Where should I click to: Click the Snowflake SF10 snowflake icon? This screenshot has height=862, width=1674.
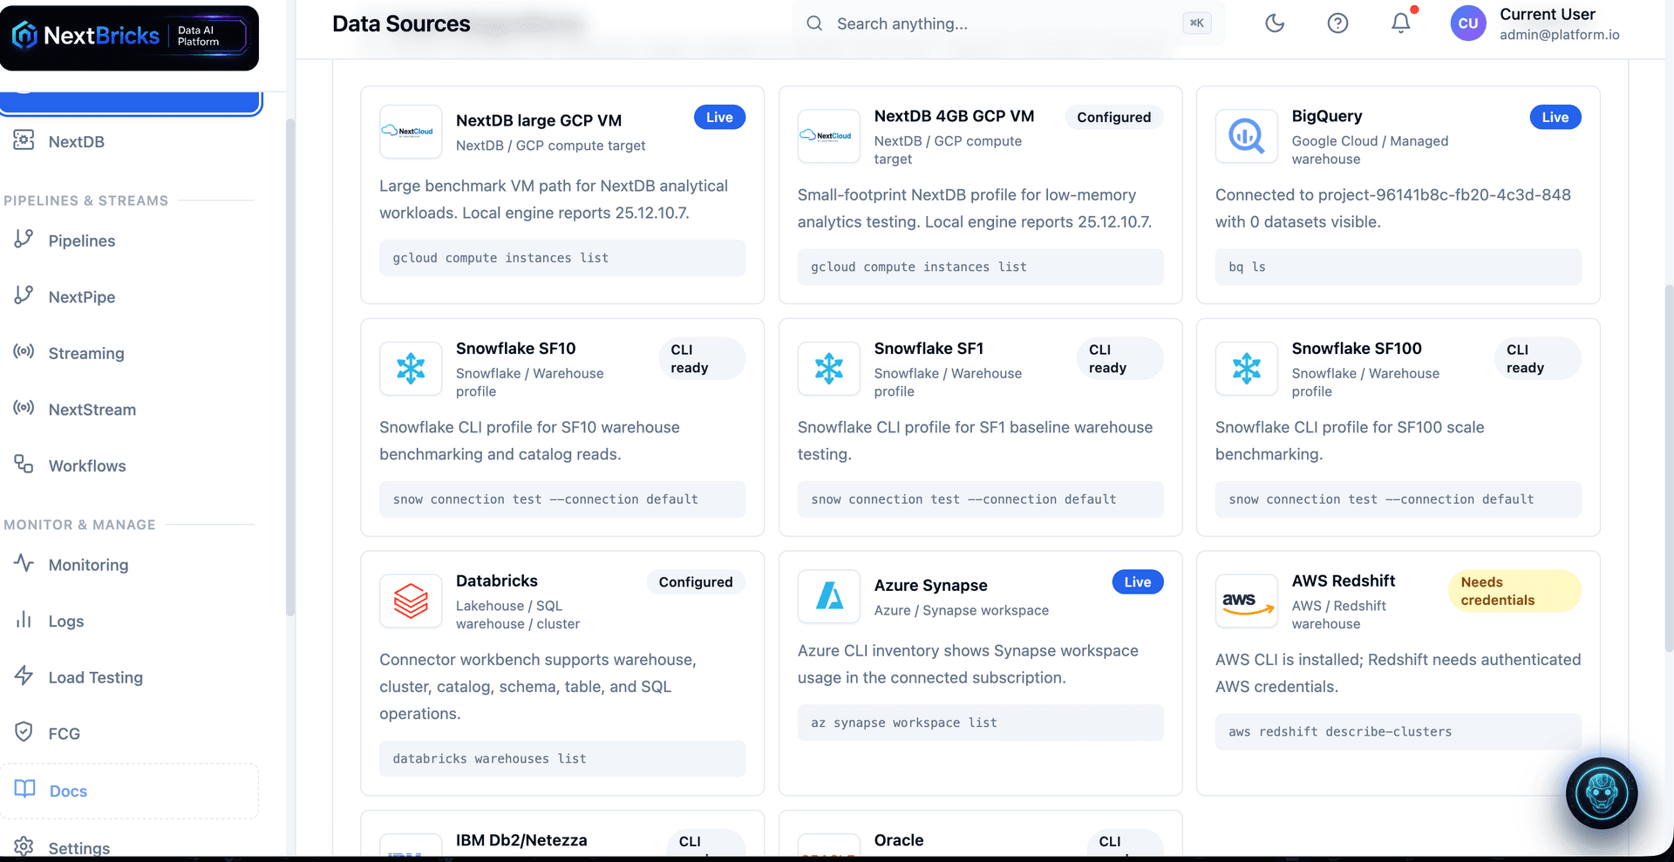411,369
